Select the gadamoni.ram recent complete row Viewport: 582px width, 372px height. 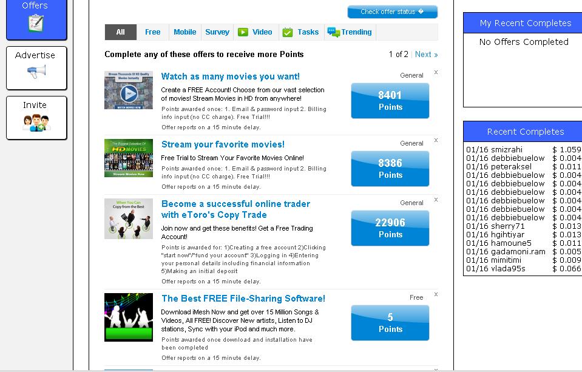pyautogui.click(x=523, y=252)
